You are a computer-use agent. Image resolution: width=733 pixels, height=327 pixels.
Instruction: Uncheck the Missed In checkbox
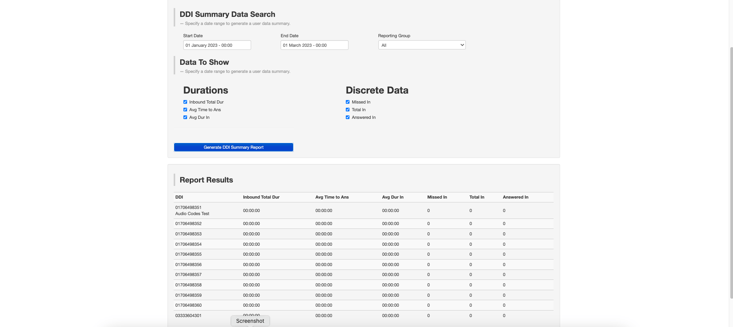[348, 102]
